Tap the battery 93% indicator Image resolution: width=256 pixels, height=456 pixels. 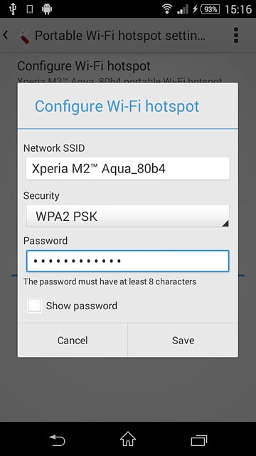(209, 9)
